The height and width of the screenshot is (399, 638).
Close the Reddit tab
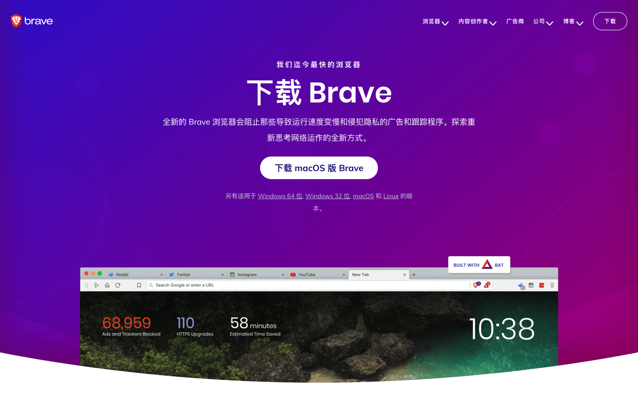[x=161, y=275]
